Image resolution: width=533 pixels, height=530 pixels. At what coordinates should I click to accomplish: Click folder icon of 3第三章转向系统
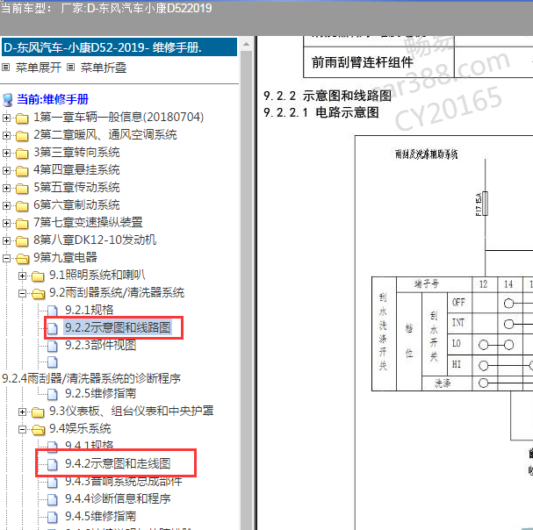pos(22,154)
